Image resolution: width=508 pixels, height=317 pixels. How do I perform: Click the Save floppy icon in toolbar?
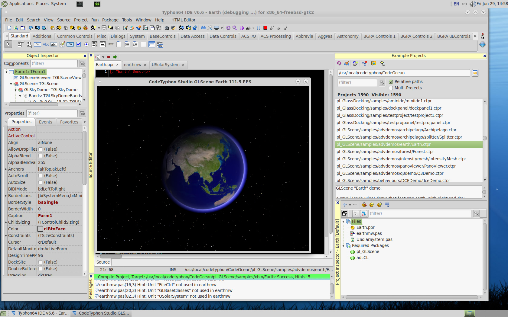coord(104,28)
